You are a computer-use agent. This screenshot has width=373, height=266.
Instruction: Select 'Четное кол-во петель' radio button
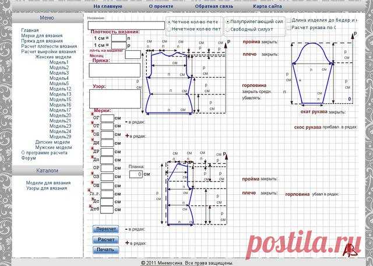[x=169, y=22]
